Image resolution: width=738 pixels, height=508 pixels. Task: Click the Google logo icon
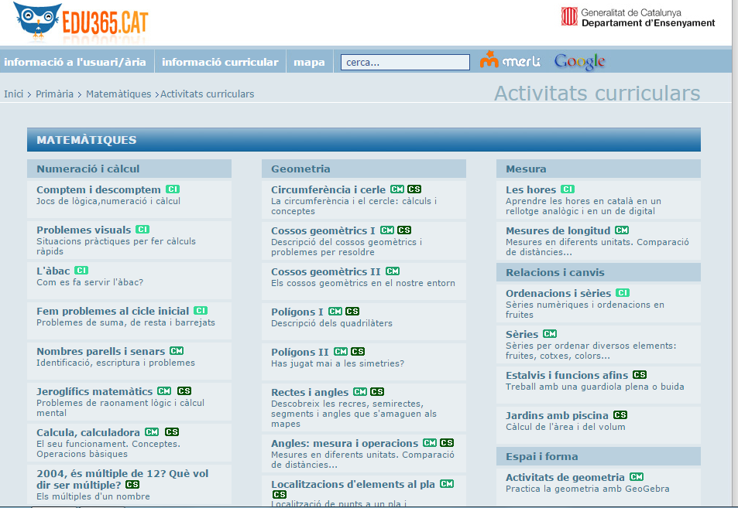579,62
